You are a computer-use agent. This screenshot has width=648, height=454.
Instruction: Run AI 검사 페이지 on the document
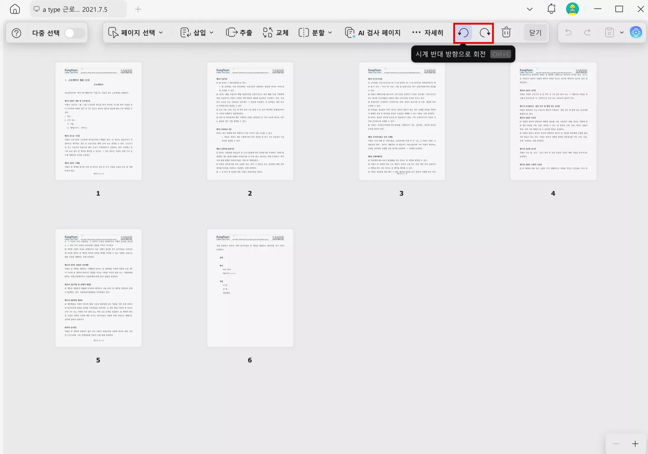pyautogui.click(x=372, y=32)
